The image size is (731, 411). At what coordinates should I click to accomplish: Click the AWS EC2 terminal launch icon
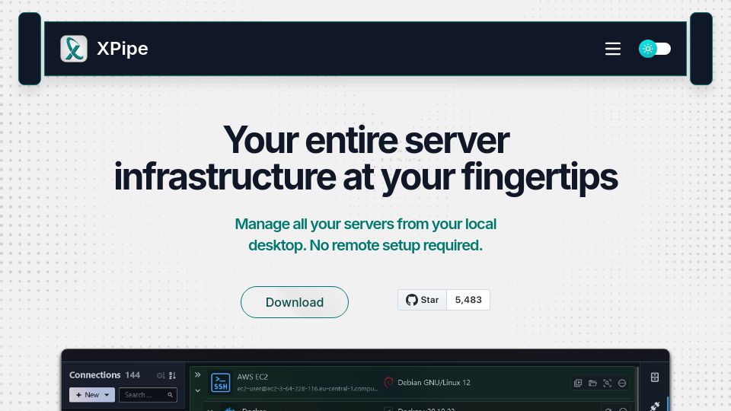(578, 383)
